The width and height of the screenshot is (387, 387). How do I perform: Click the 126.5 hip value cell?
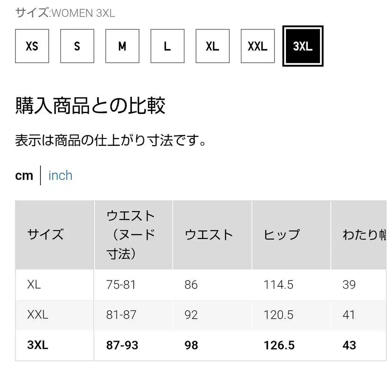click(x=279, y=345)
